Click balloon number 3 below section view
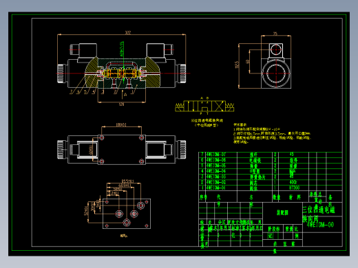Viewport: 358px width, 268px height. pyautogui.click(x=103, y=91)
